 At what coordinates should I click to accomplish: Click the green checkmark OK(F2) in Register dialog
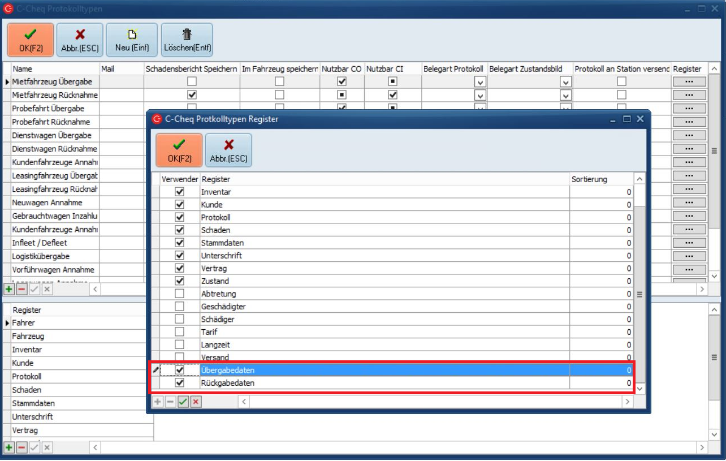pyautogui.click(x=179, y=150)
